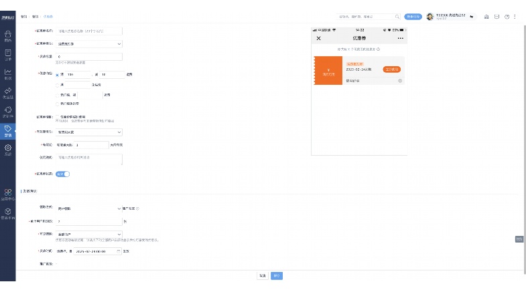This screenshot has width=526, height=292.
Task: Select the third discount radio option
Action: click(x=58, y=96)
